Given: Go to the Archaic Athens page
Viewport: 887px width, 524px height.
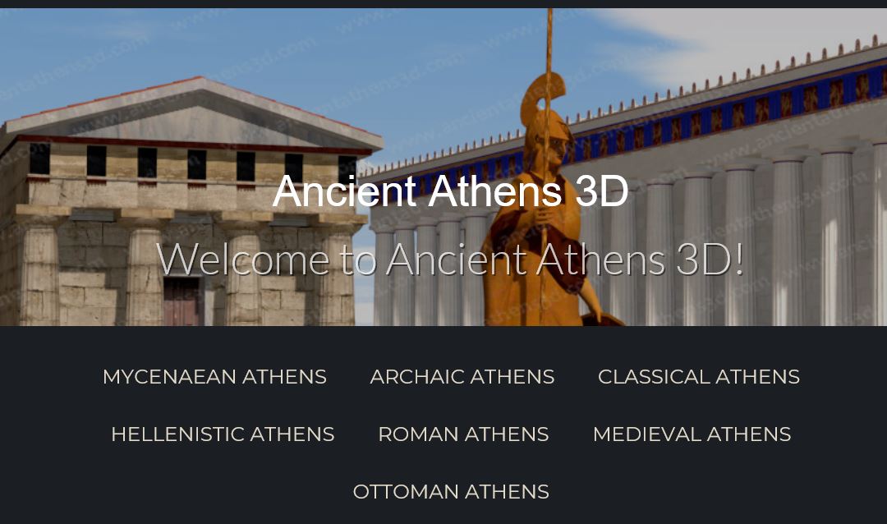Looking at the screenshot, I should click(x=462, y=377).
